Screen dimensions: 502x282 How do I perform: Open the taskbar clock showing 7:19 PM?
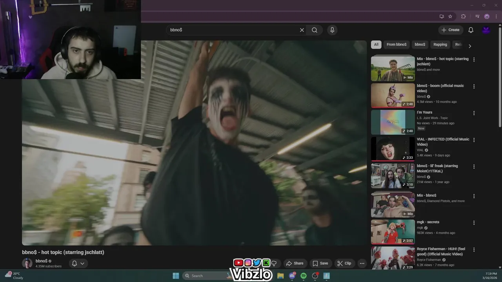point(491,276)
